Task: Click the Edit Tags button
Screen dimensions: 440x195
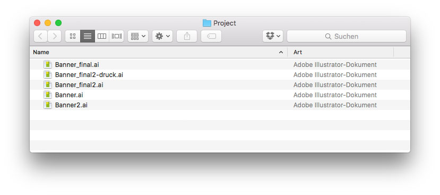Action: (x=211, y=36)
